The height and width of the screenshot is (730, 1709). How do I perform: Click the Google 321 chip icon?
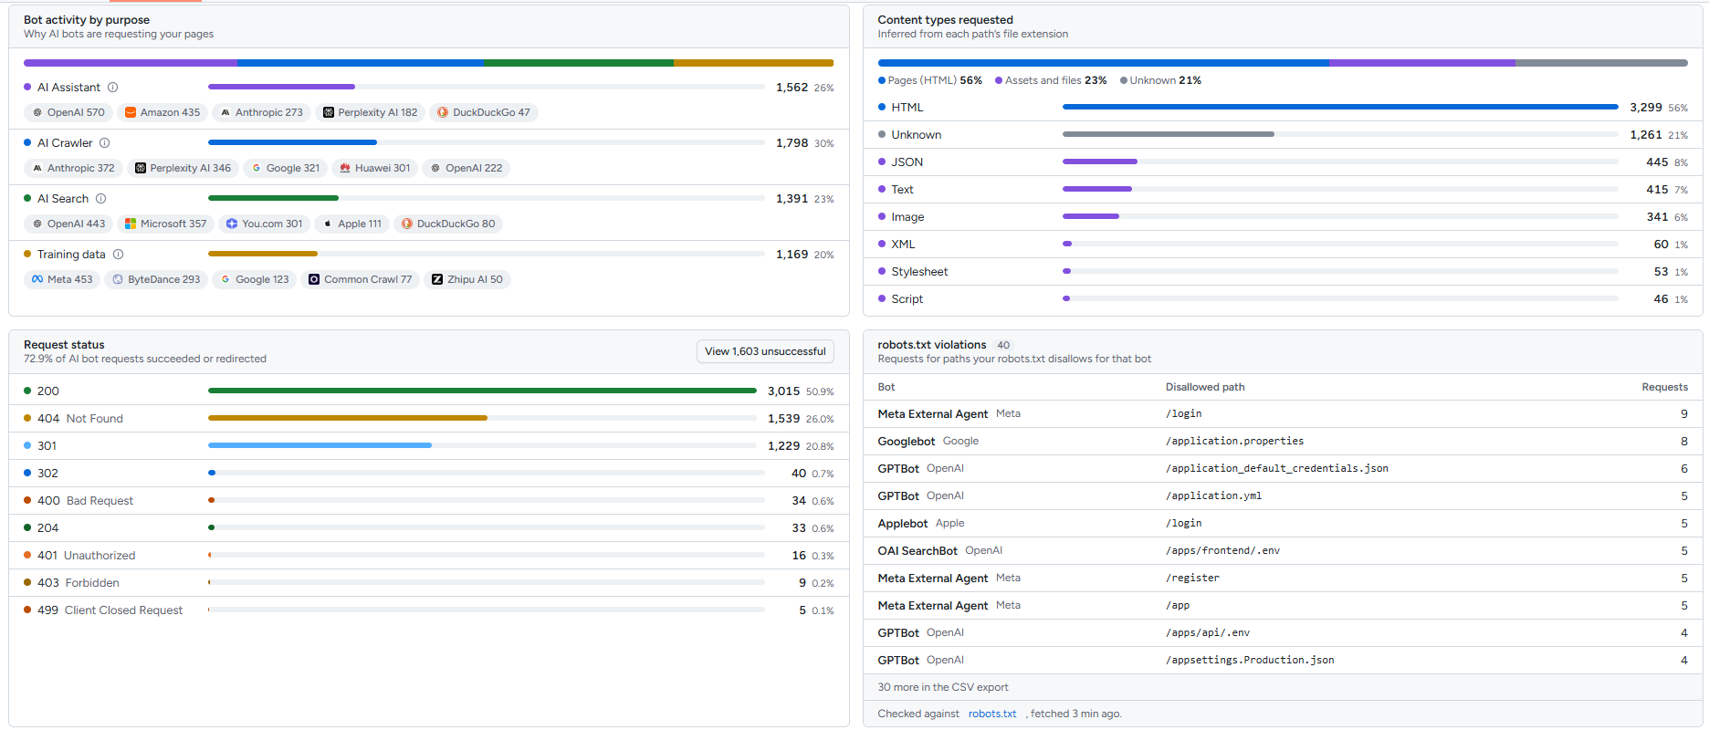(x=257, y=169)
